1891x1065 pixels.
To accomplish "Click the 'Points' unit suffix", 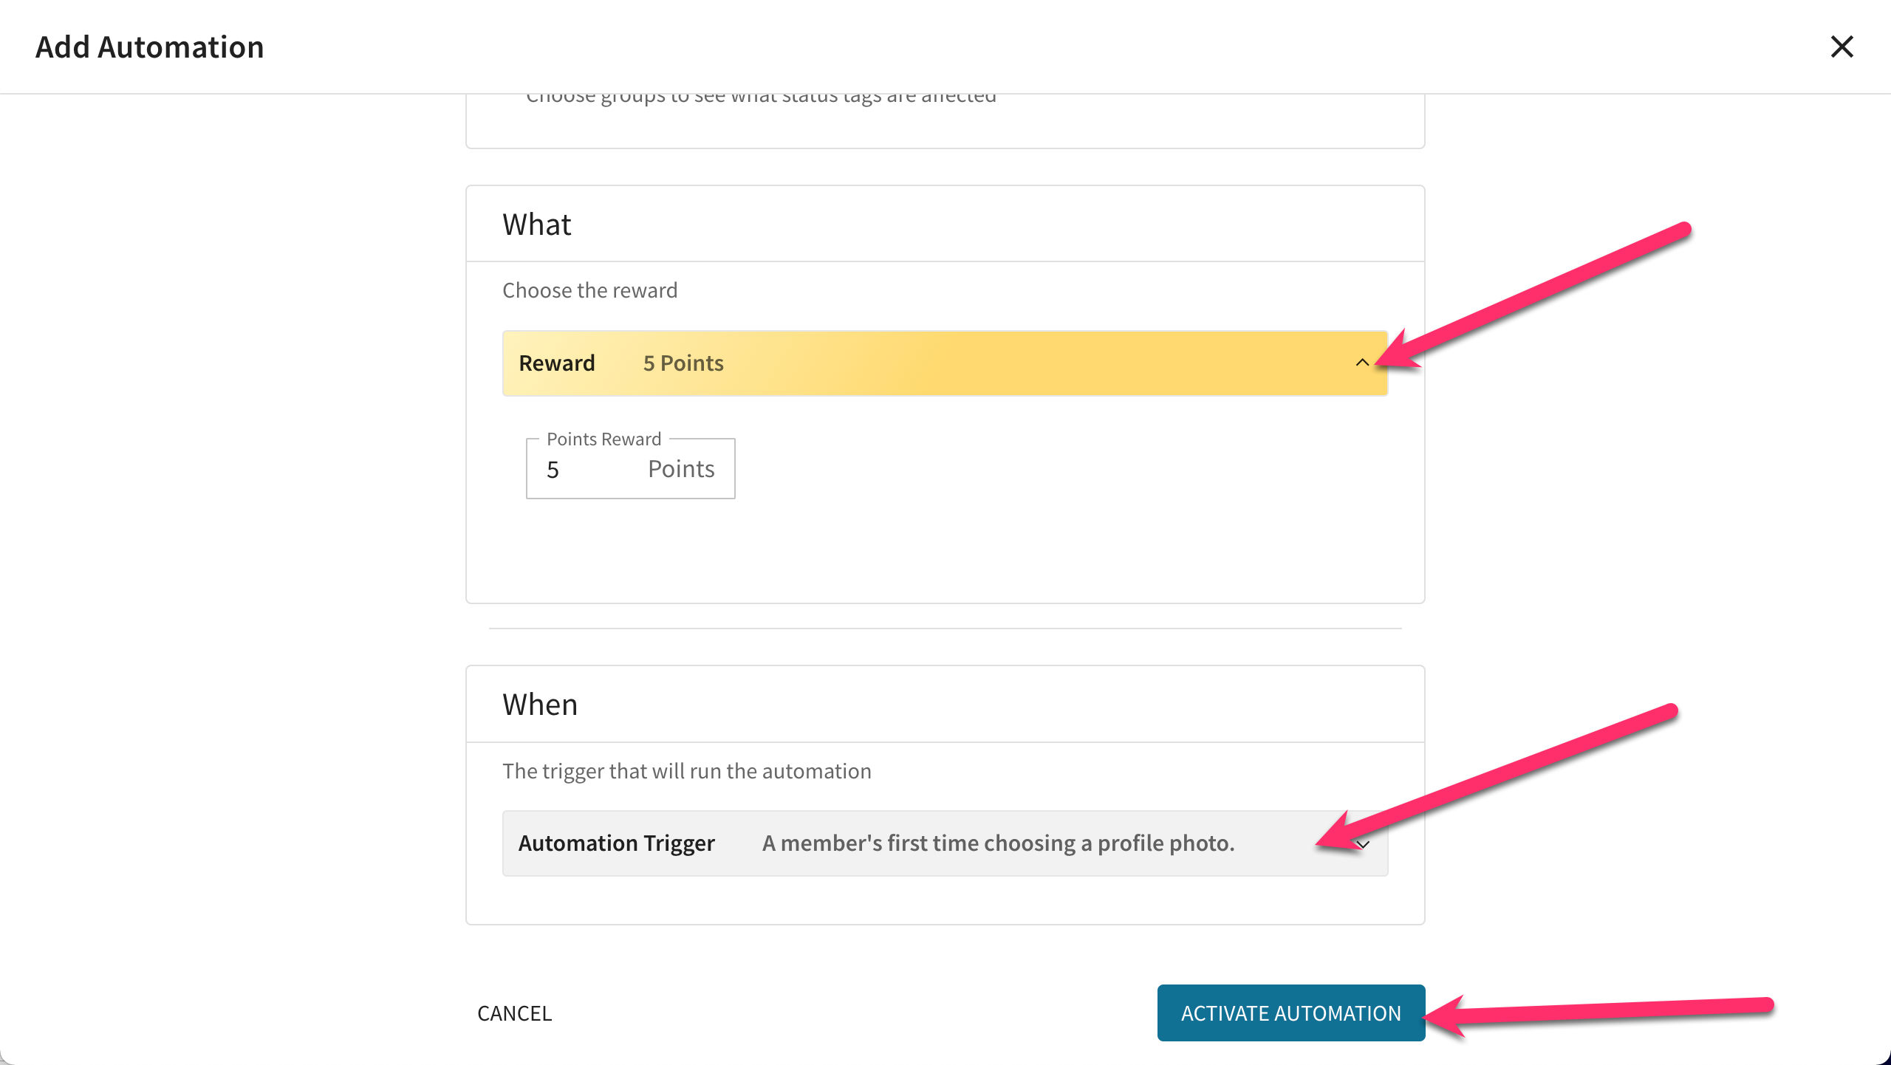I will (x=681, y=469).
